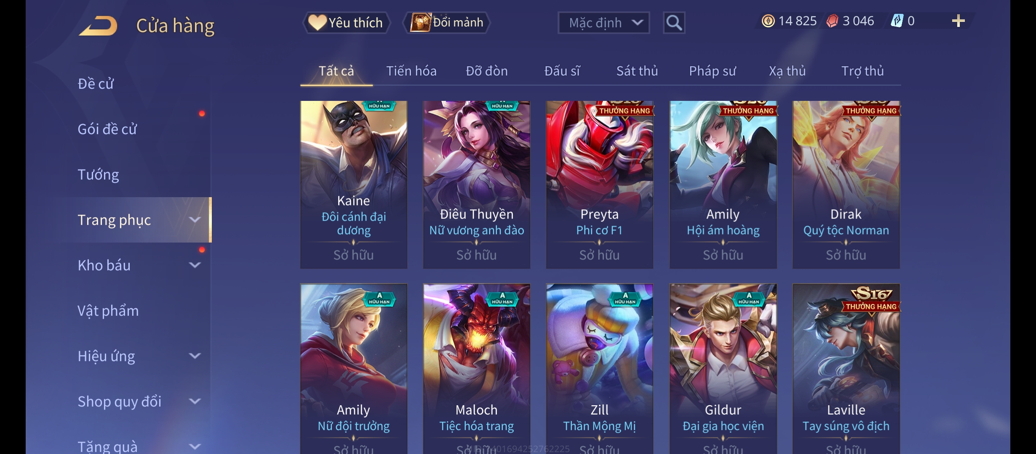Open the Mặc định sort dropdown
The height and width of the screenshot is (454, 1036).
pos(603,23)
